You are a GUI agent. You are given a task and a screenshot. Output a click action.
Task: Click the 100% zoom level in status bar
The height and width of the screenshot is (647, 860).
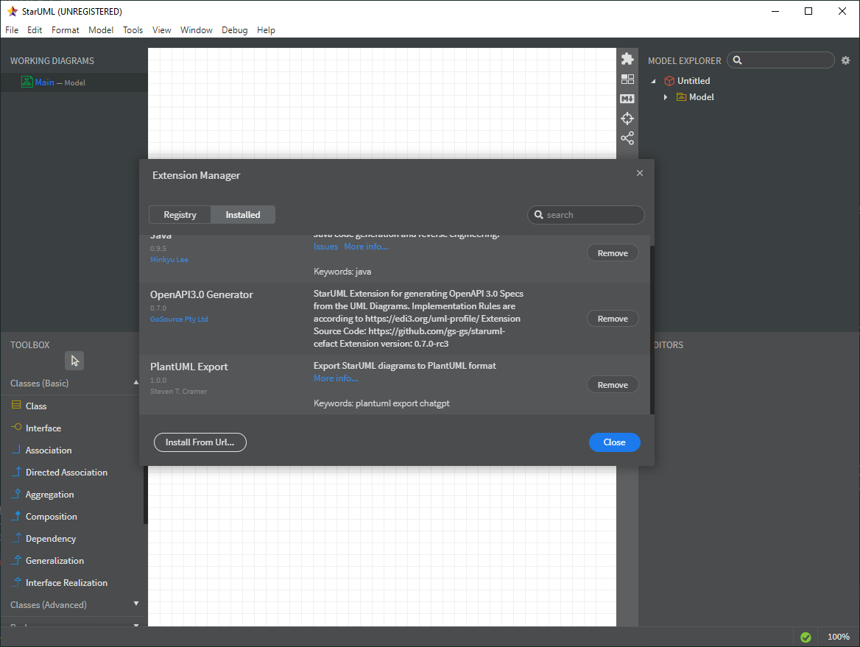[x=838, y=637]
